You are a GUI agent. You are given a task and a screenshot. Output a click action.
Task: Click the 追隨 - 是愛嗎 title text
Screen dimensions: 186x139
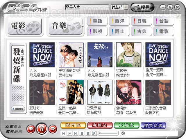[x=126, y=113]
